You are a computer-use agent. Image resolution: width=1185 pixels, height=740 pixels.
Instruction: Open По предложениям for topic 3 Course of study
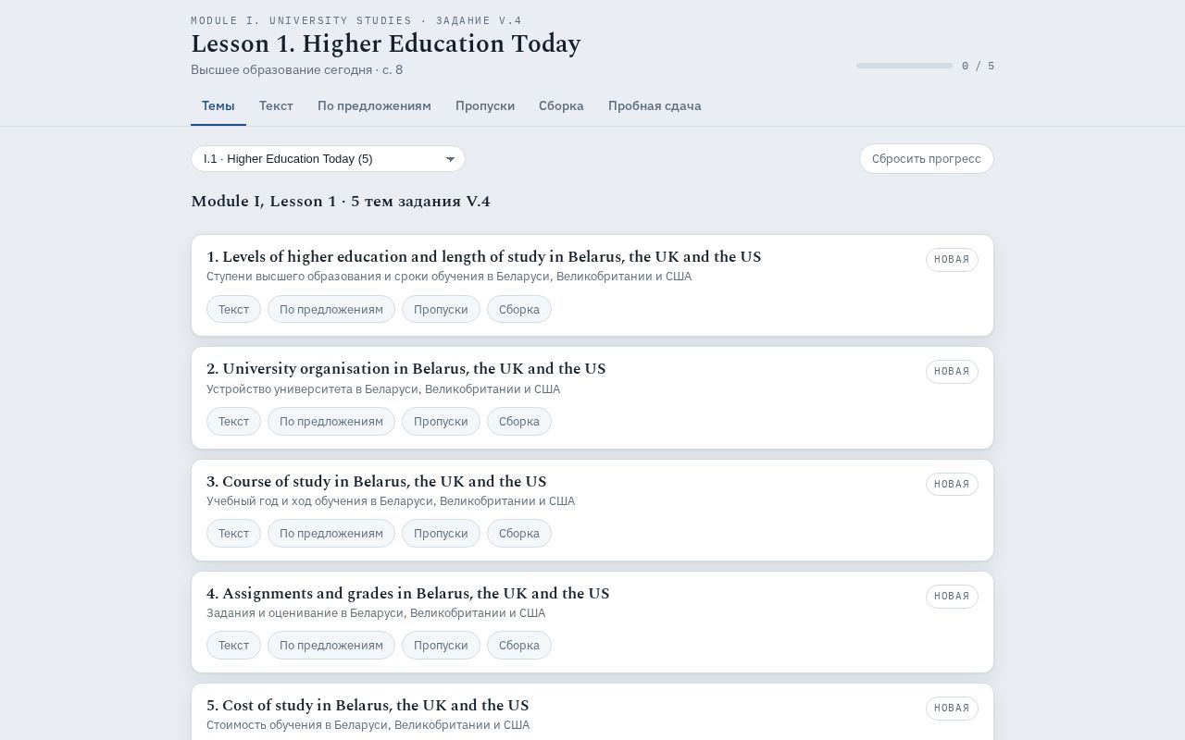pyautogui.click(x=331, y=533)
